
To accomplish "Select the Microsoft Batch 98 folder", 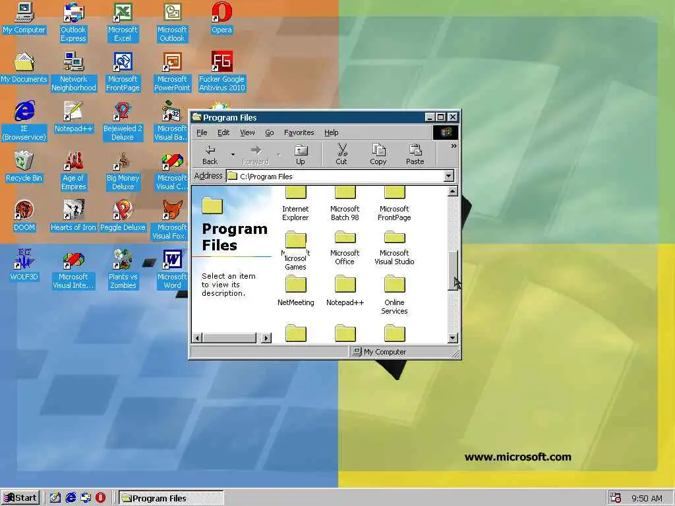I will (x=345, y=204).
